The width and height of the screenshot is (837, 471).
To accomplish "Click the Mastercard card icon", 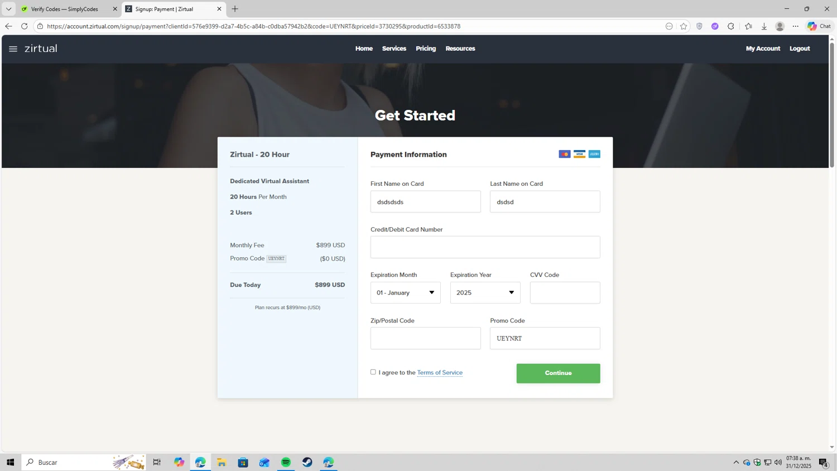I will point(565,154).
